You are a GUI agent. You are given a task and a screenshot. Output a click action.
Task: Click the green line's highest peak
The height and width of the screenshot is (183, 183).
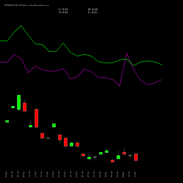21,26
